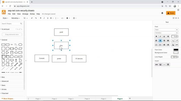Toggle the format panel icon

(176, 18)
